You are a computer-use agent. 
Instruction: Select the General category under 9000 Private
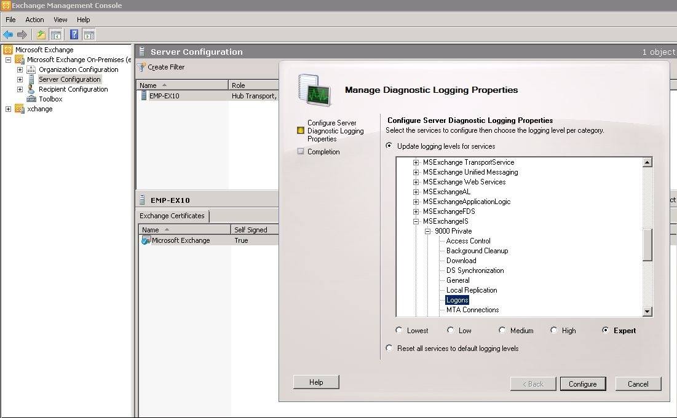pyautogui.click(x=457, y=280)
